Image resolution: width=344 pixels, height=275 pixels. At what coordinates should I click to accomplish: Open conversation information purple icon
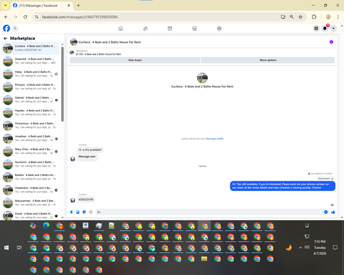coord(331,42)
